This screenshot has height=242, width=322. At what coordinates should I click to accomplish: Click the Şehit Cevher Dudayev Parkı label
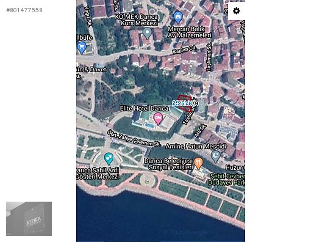point(226,180)
